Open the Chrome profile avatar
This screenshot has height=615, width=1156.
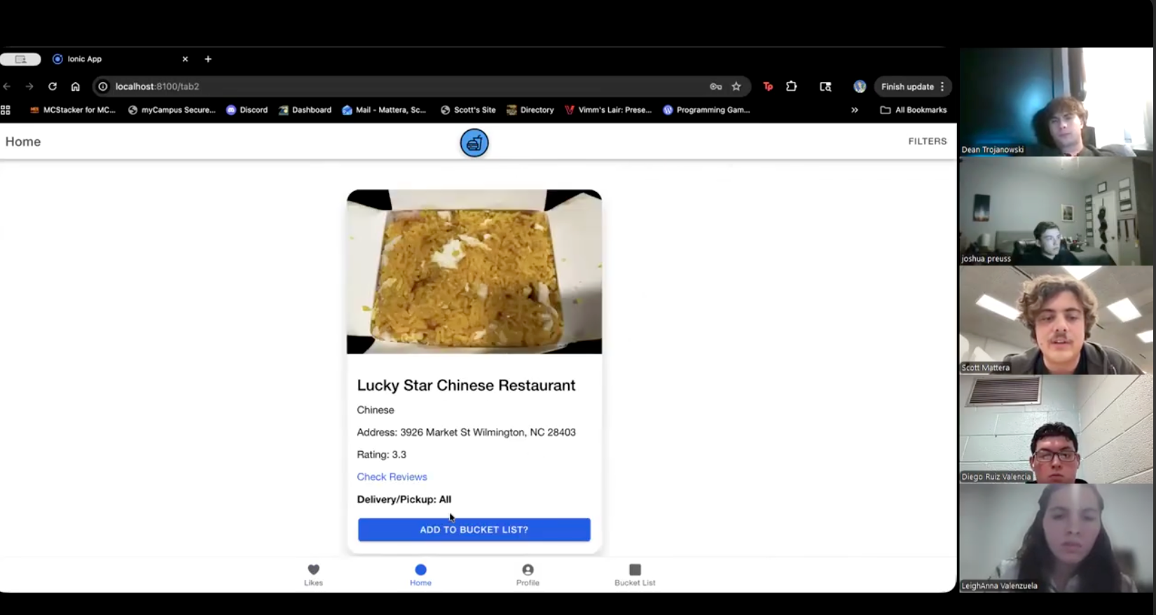pyautogui.click(x=860, y=87)
